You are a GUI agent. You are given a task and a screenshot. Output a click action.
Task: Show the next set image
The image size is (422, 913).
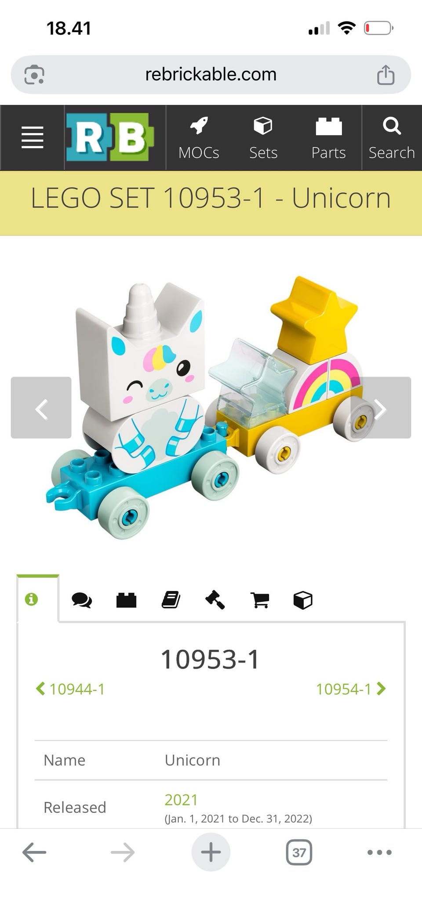click(381, 408)
